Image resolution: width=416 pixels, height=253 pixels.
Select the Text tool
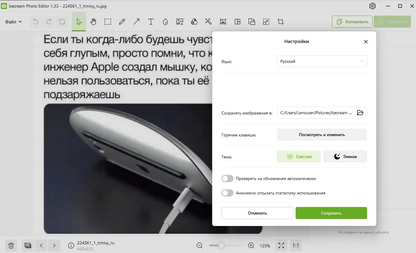point(151,21)
